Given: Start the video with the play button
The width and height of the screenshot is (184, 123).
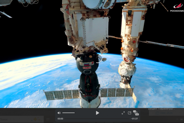Looking at the screenshot, I should coord(97,113).
